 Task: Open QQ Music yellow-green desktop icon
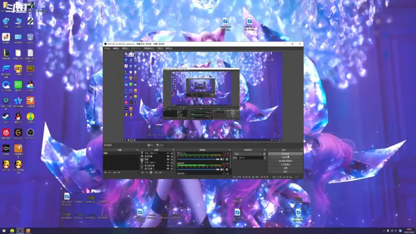pyautogui.click(x=30, y=118)
